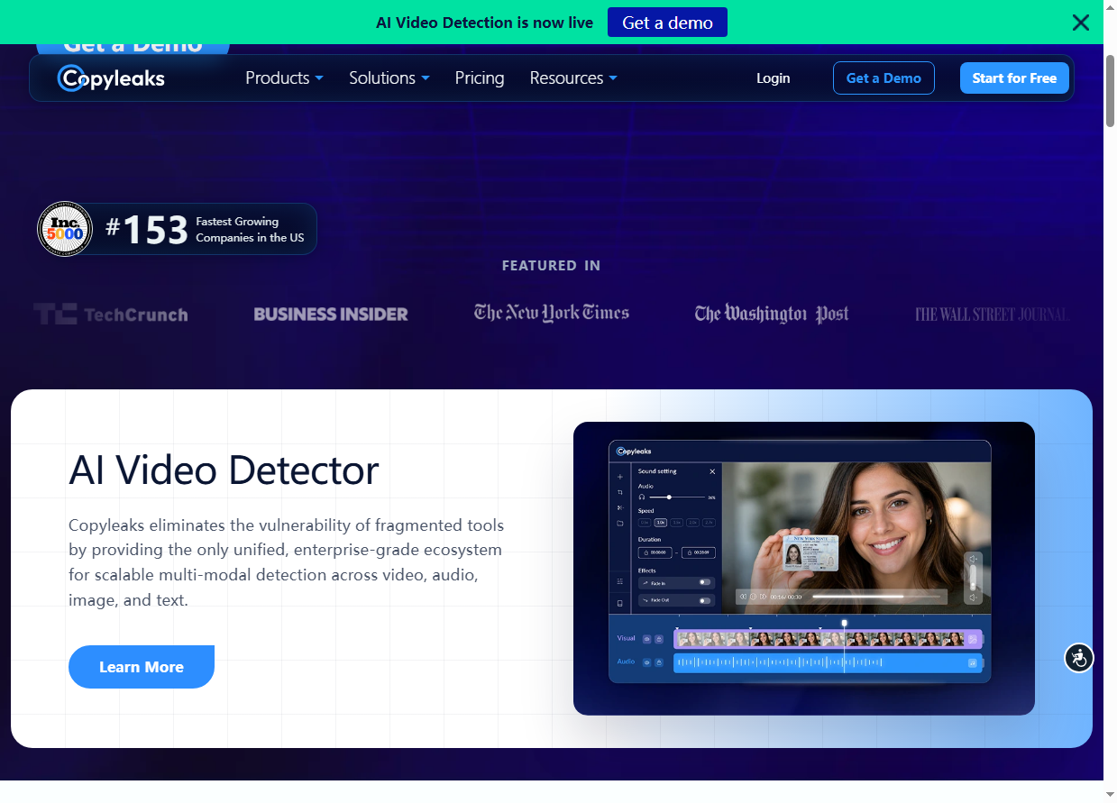
Task: Select the 1.0x speed option
Action: [x=661, y=523]
